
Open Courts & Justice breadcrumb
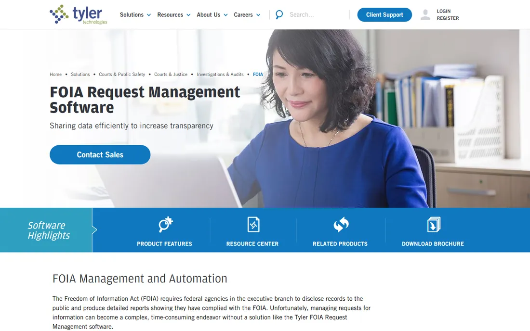tap(171, 74)
